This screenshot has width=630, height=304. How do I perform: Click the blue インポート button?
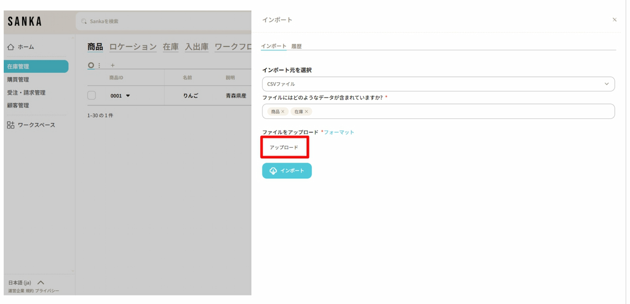[x=287, y=171]
